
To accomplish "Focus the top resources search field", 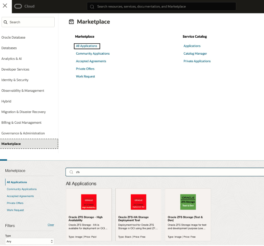I will (162, 7).
